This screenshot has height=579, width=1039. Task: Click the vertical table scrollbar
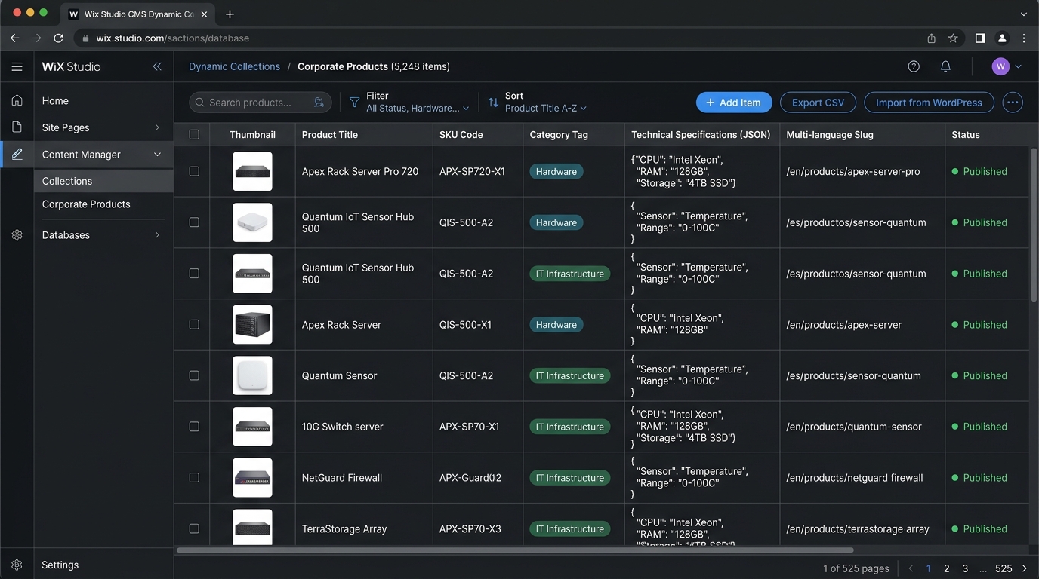point(1034,225)
